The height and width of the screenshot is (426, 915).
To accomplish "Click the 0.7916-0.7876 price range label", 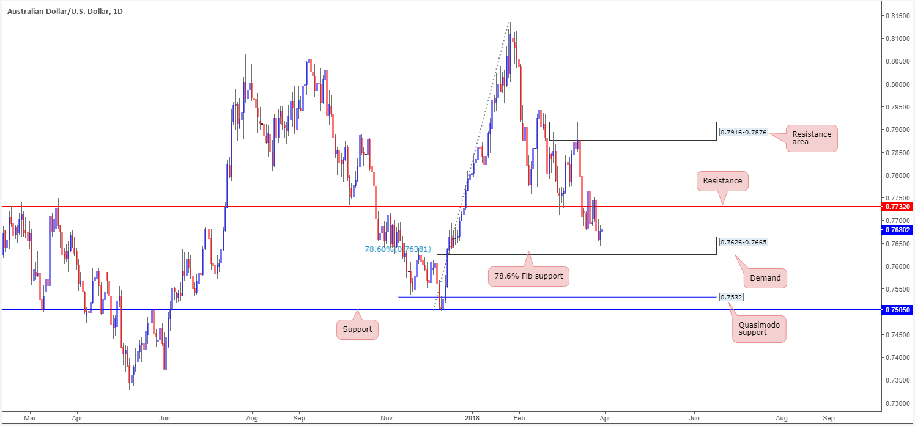I will (x=743, y=132).
